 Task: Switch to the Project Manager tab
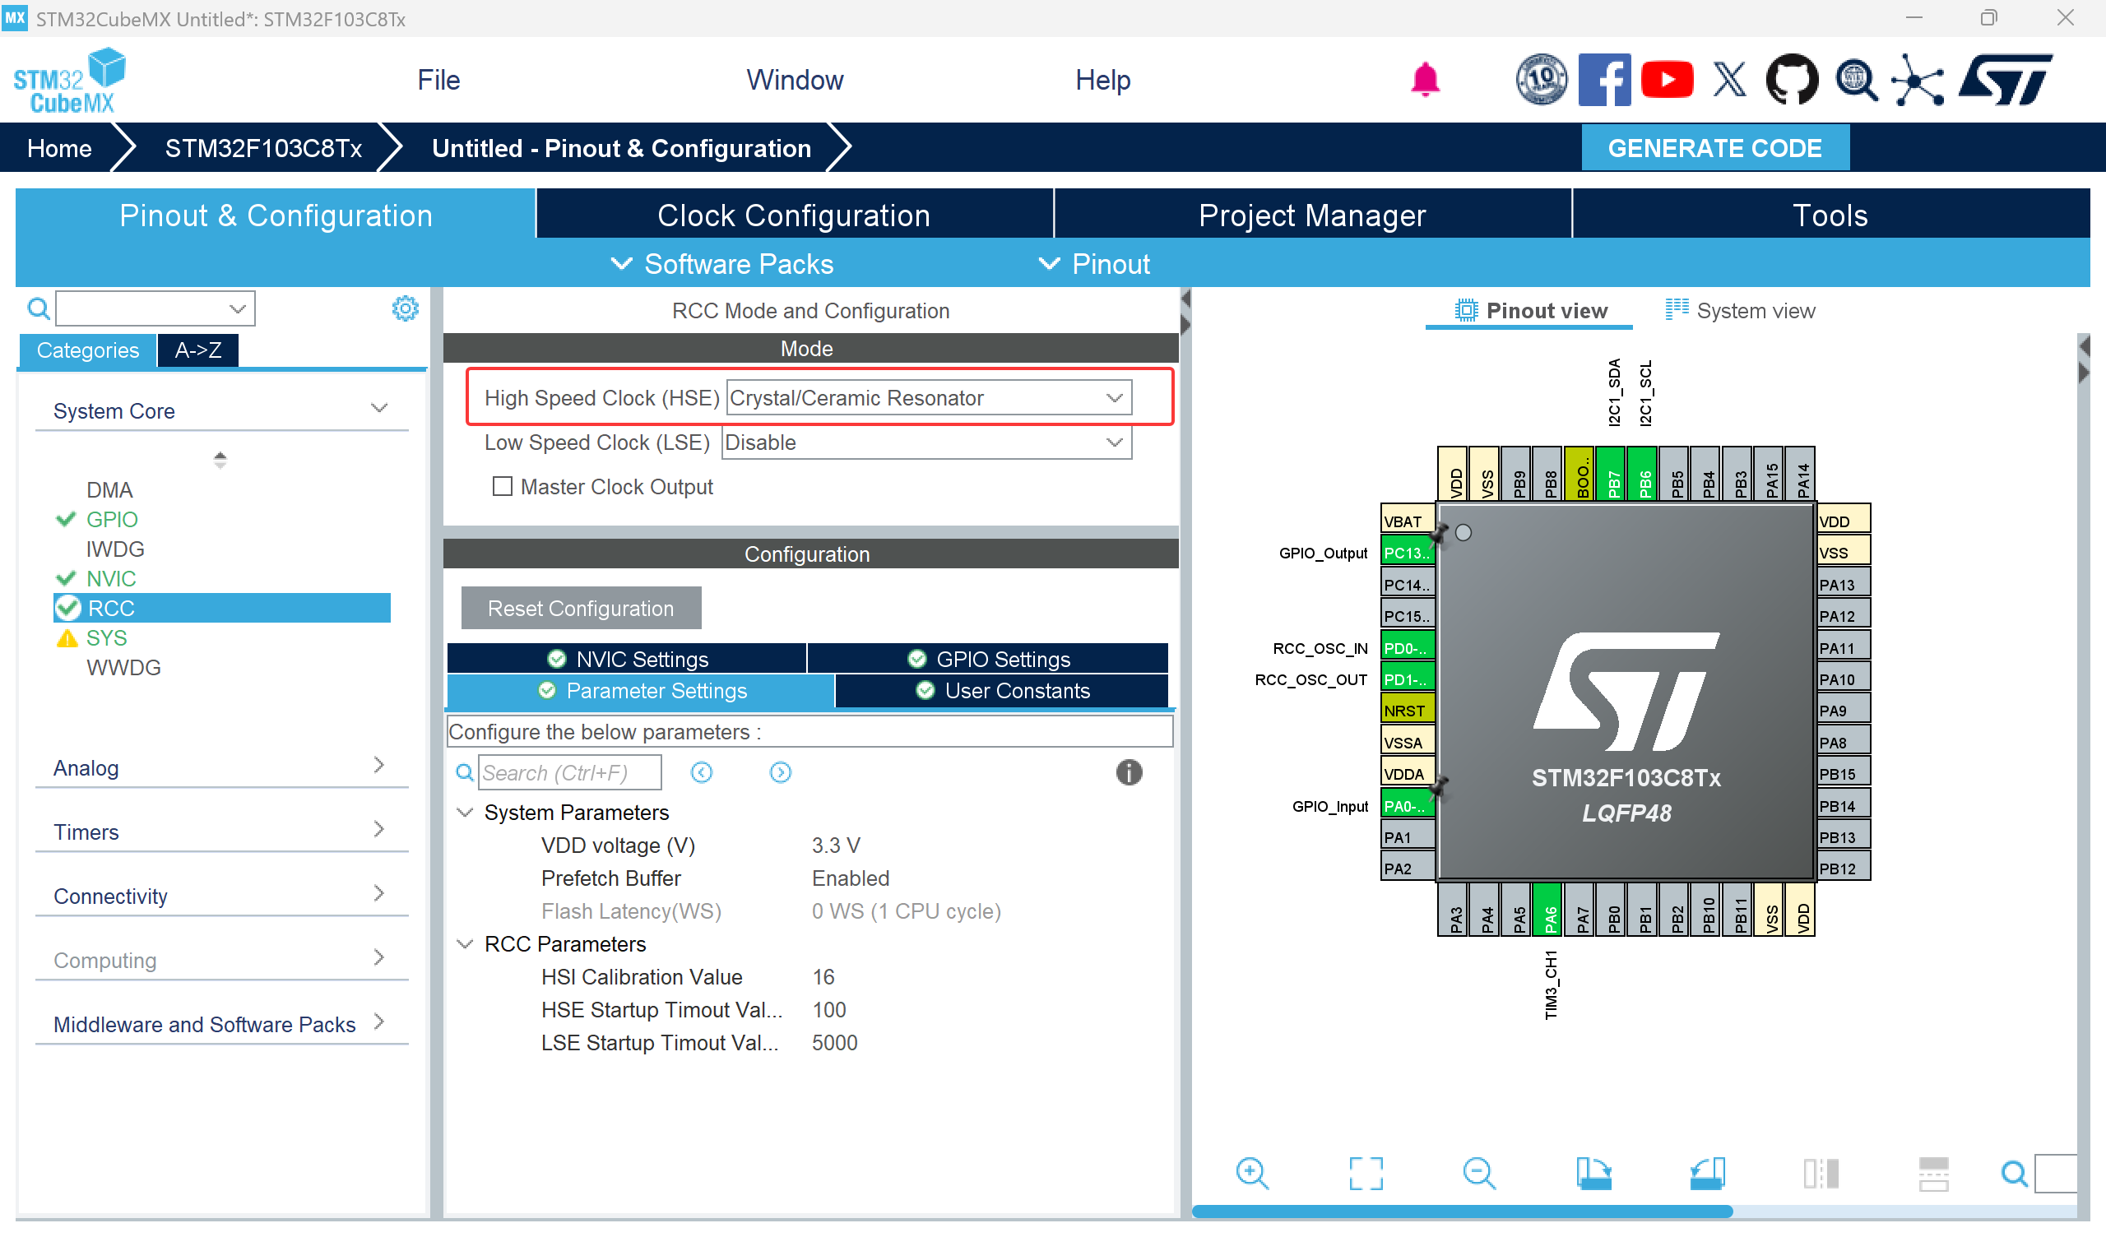pos(1312,215)
